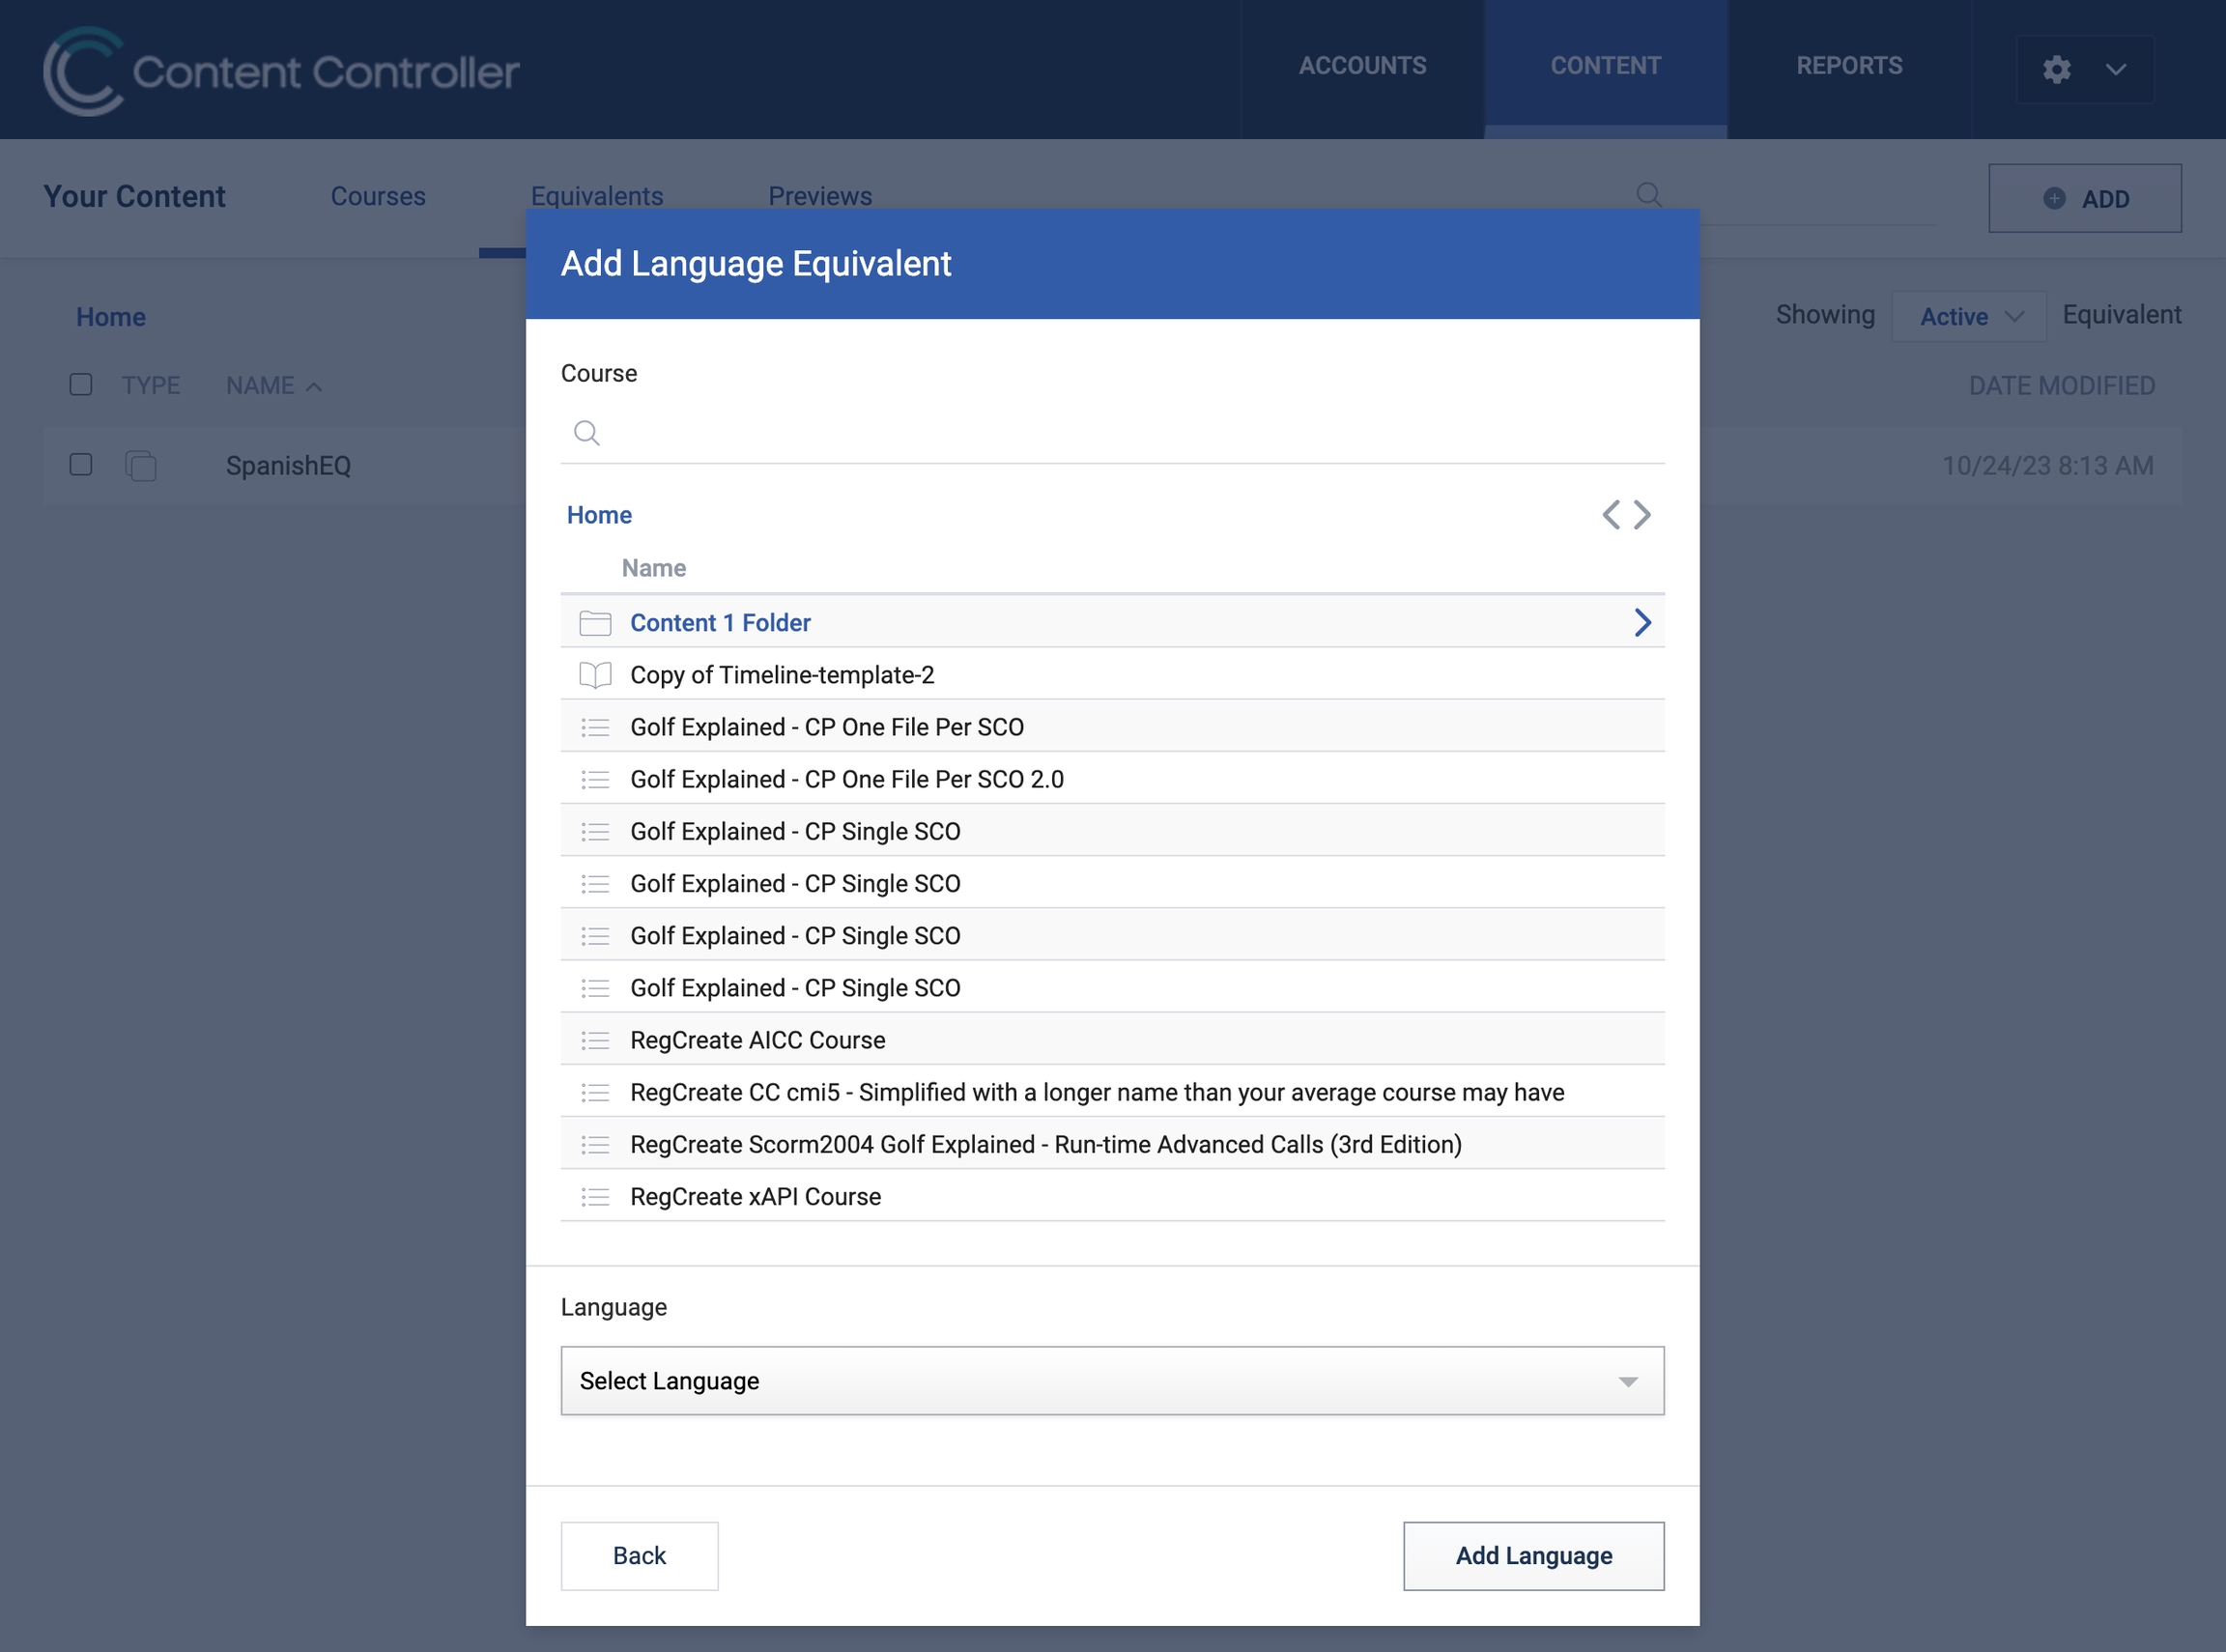
Task: Click the Home breadcrumb in the dialog
Action: point(599,515)
